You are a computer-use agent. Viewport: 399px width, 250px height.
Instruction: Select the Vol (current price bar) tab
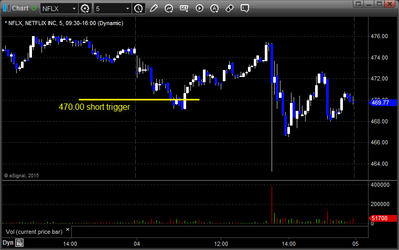pyautogui.click(x=34, y=232)
